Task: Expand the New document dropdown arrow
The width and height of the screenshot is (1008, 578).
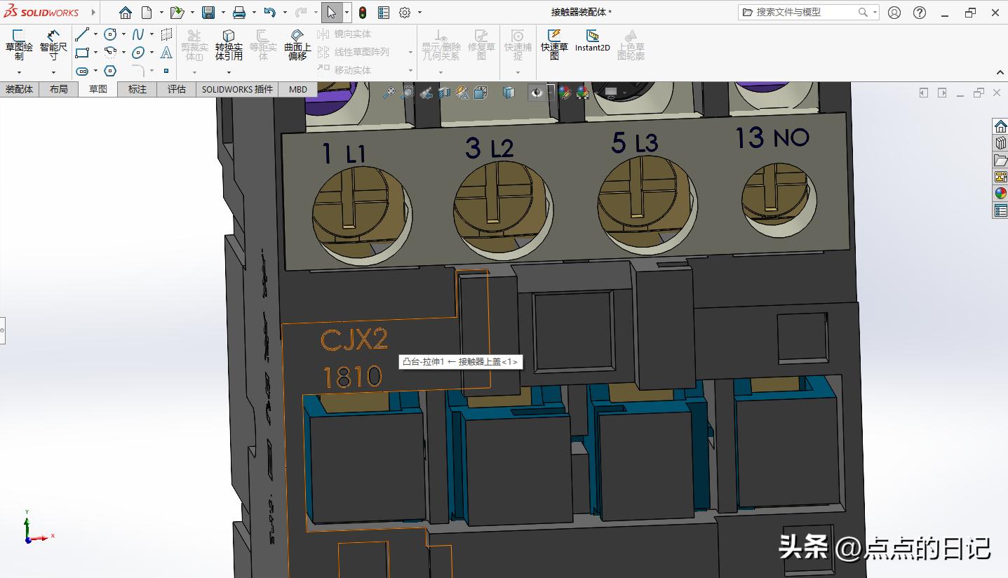Action: [161, 13]
